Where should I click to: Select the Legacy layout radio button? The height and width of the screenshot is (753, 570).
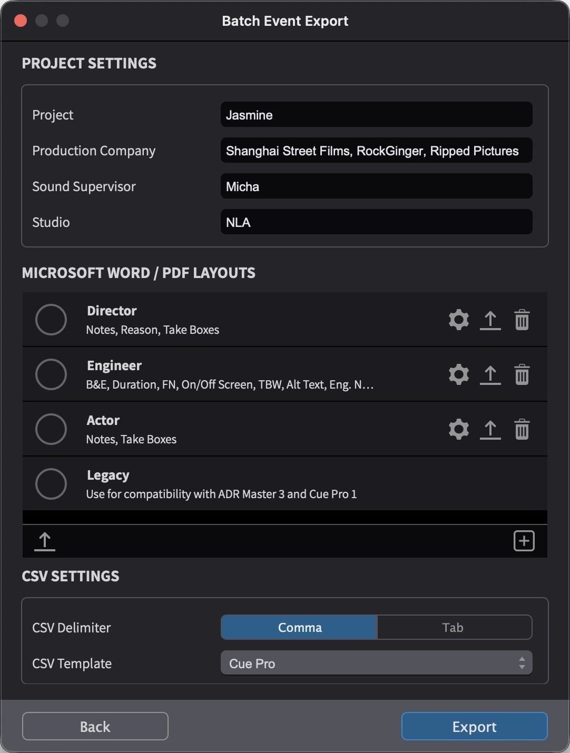(x=51, y=484)
